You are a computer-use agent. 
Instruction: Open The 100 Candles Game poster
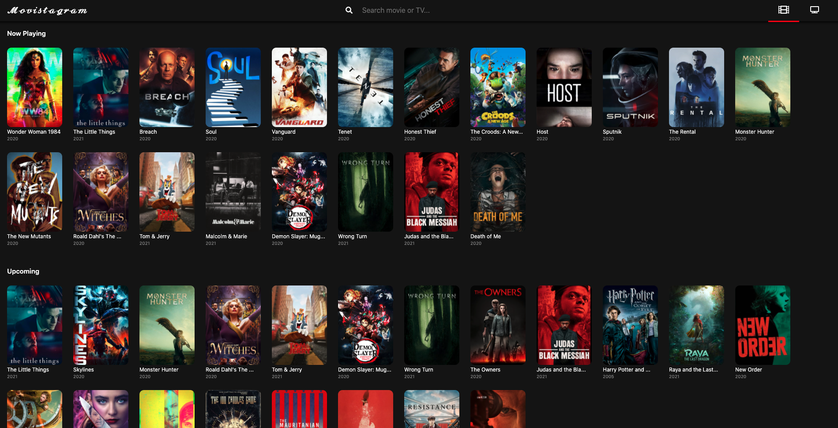click(x=233, y=409)
